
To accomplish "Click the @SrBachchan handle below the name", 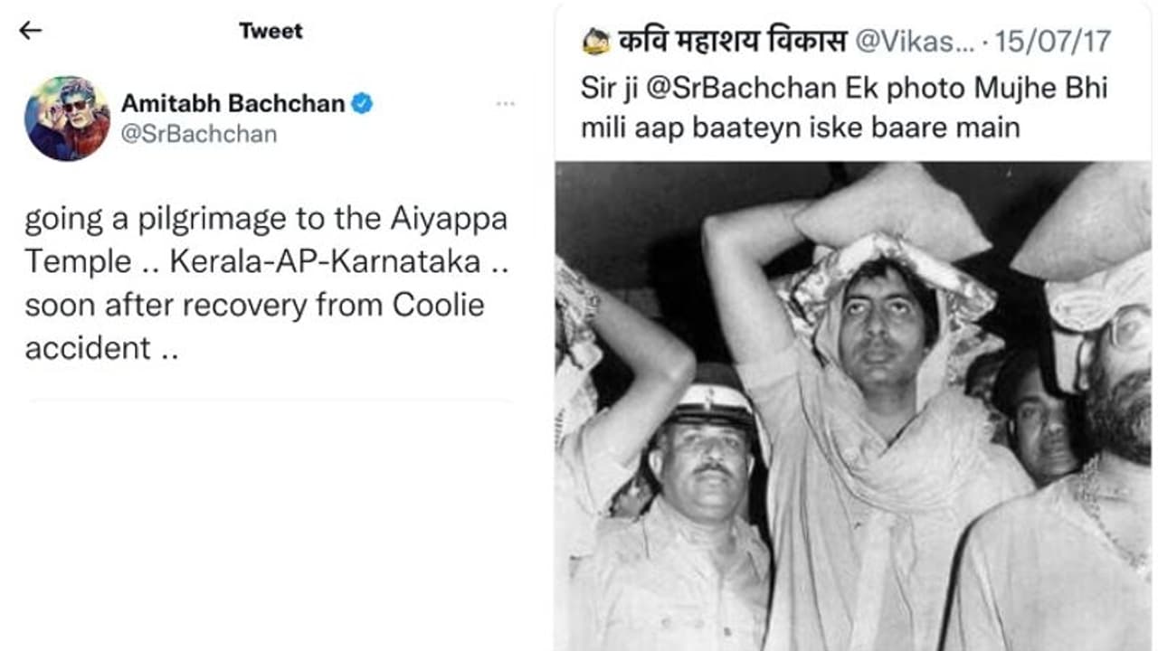I will click(199, 135).
